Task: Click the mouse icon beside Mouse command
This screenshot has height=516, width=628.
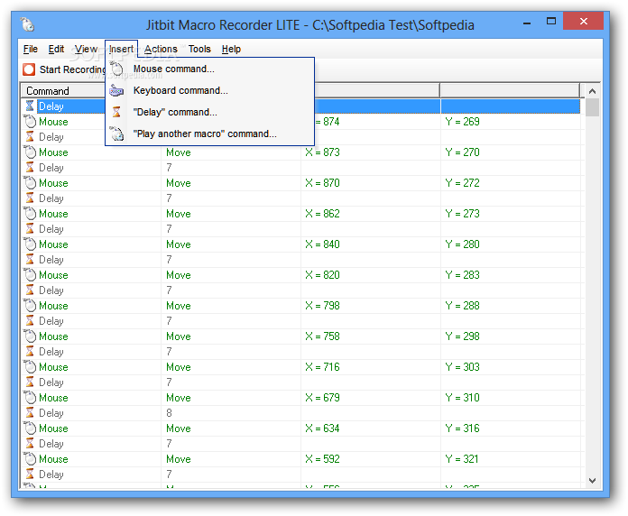Action: (116, 69)
